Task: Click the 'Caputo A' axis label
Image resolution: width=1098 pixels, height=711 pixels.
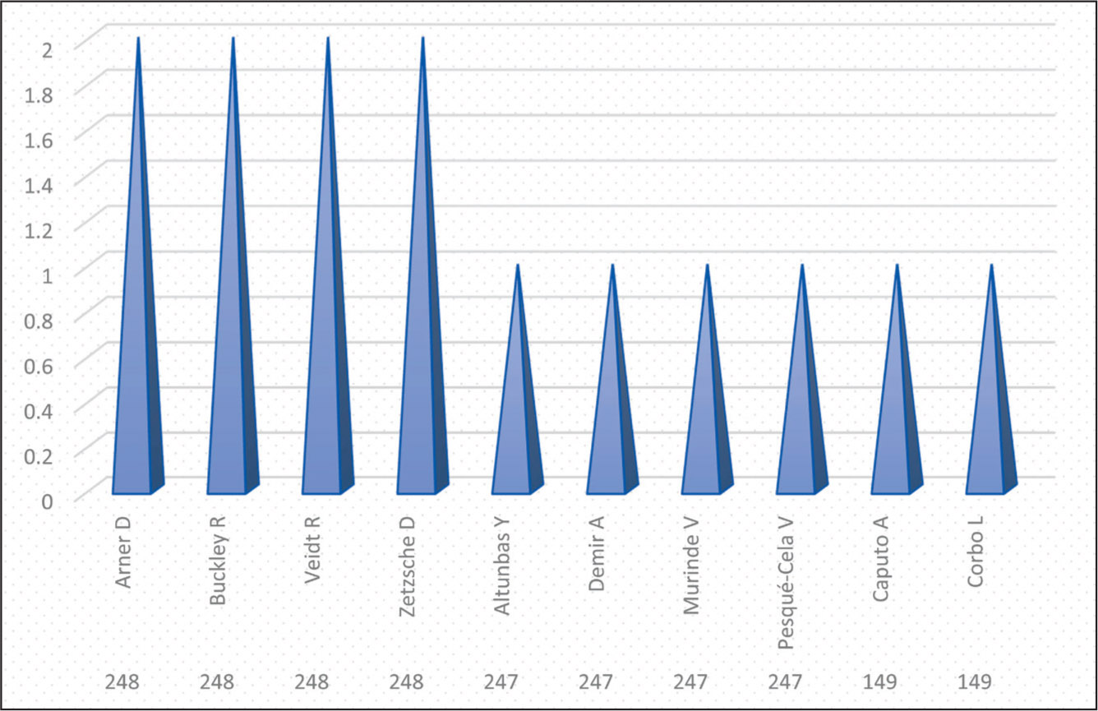Action: tap(883, 560)
